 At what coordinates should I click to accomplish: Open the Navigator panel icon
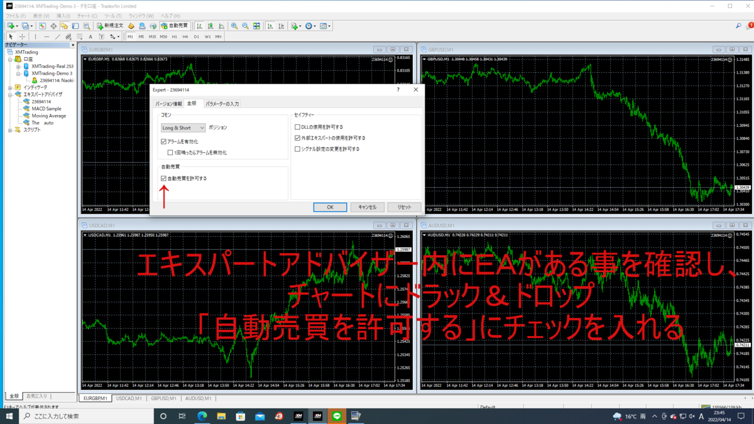(64, 26)
